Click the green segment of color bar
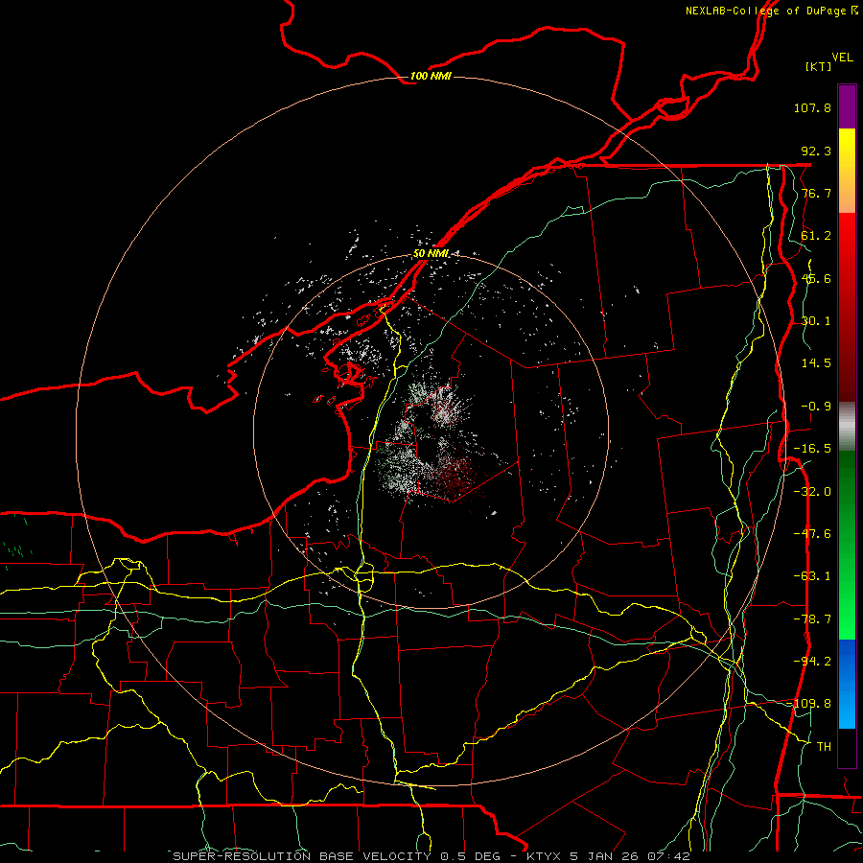This screenshot has width=863, height=863. point(847,545)
